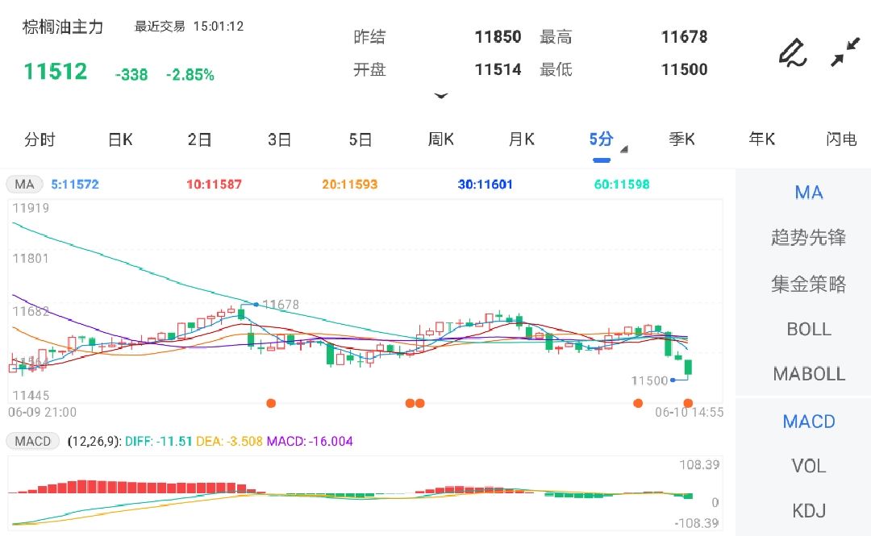
Task: Click the last green candlestick on chart
Action: [x=688, y=368]
